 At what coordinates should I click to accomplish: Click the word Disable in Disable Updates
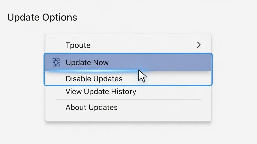point(76,79)
